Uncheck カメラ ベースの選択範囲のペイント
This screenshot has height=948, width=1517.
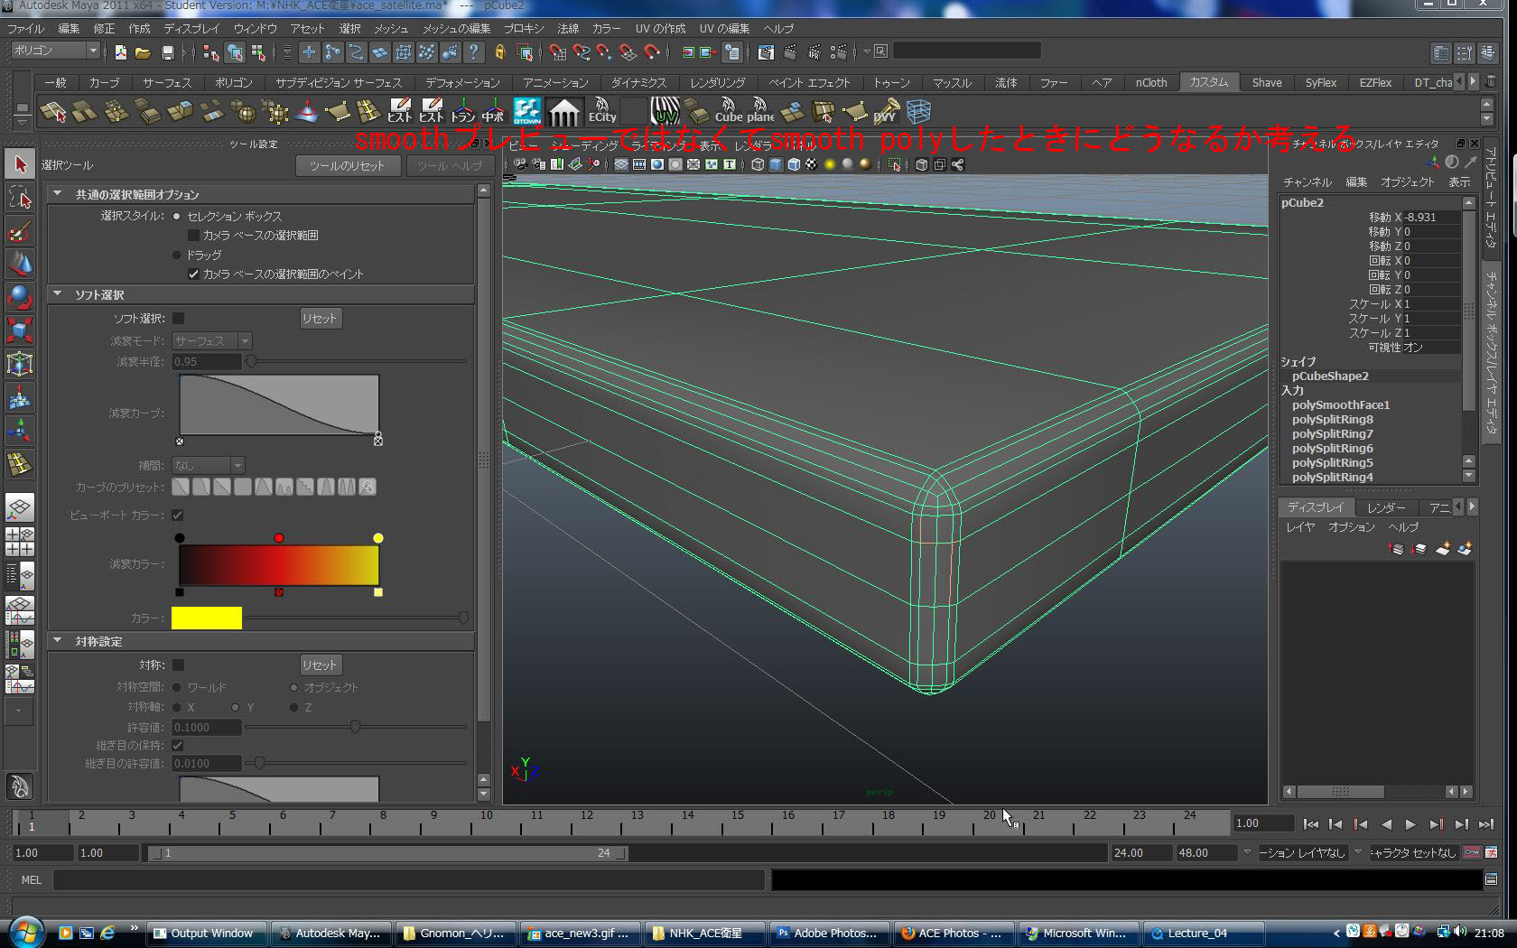pyautogui.click(x=194, y=274)
